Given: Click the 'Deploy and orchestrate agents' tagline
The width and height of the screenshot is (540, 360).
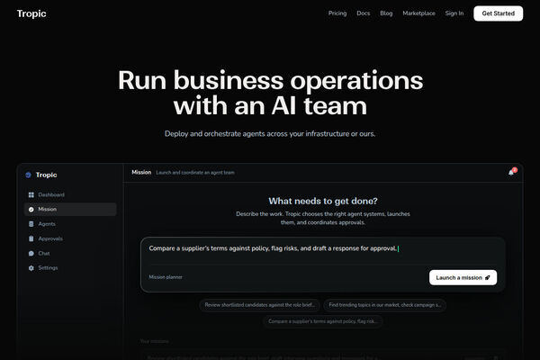Looking at the screenshot, I should 270,134.
